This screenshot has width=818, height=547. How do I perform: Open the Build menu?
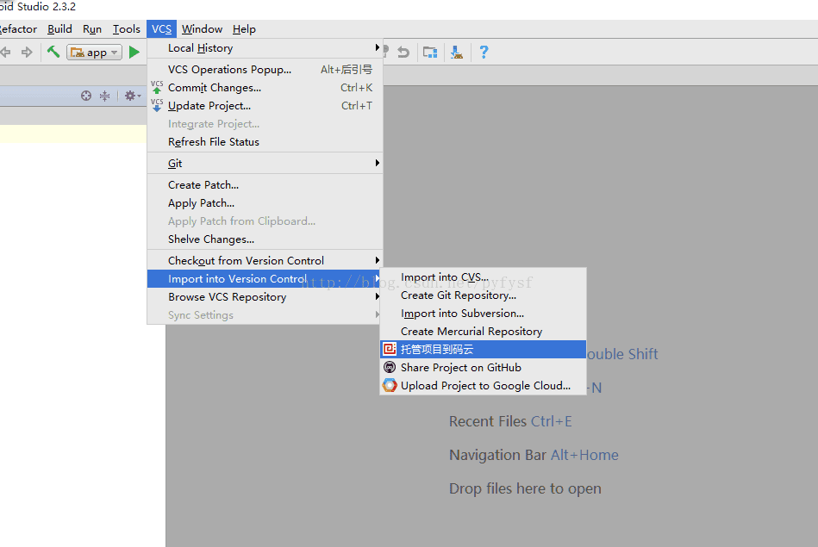coord(59,29)
